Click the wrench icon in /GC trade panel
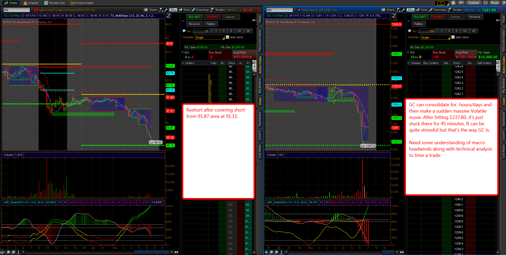The width and height of the screenshot is (506, 255). [x=498, y=20]
